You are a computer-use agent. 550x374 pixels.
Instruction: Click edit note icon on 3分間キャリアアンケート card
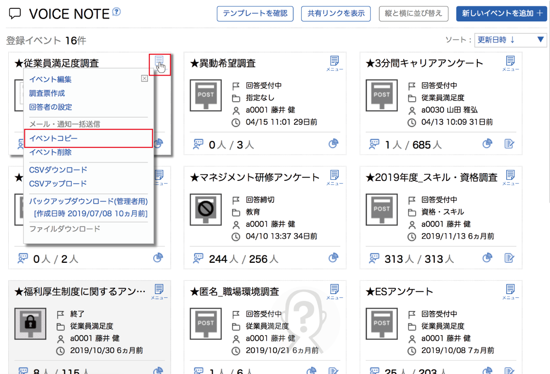[510, 143]
